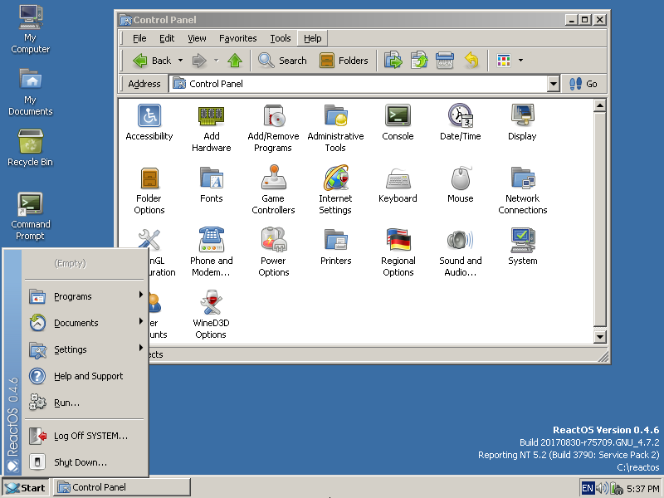The height and width of the screenshot is (498, 664).
Task: Click the Up folder toolbar arrow
Action: tap(235, 61)
